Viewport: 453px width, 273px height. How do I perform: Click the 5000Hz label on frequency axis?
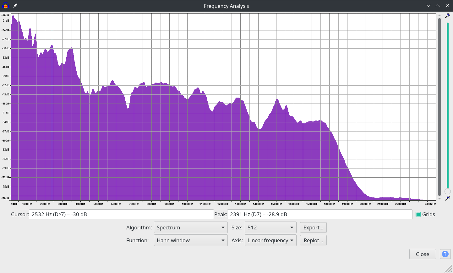click(x=98, y=204)
